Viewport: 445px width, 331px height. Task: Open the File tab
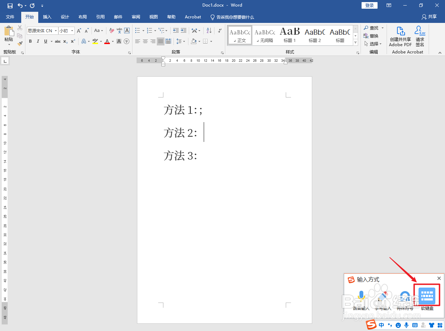coord(10,17)
